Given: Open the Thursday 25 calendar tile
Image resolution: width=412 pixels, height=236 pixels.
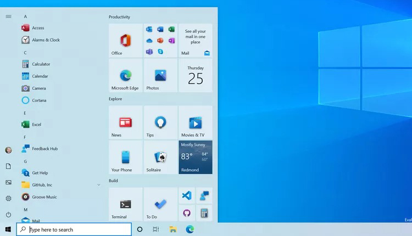Looking at the screenshot, I should tap(196, 75).
